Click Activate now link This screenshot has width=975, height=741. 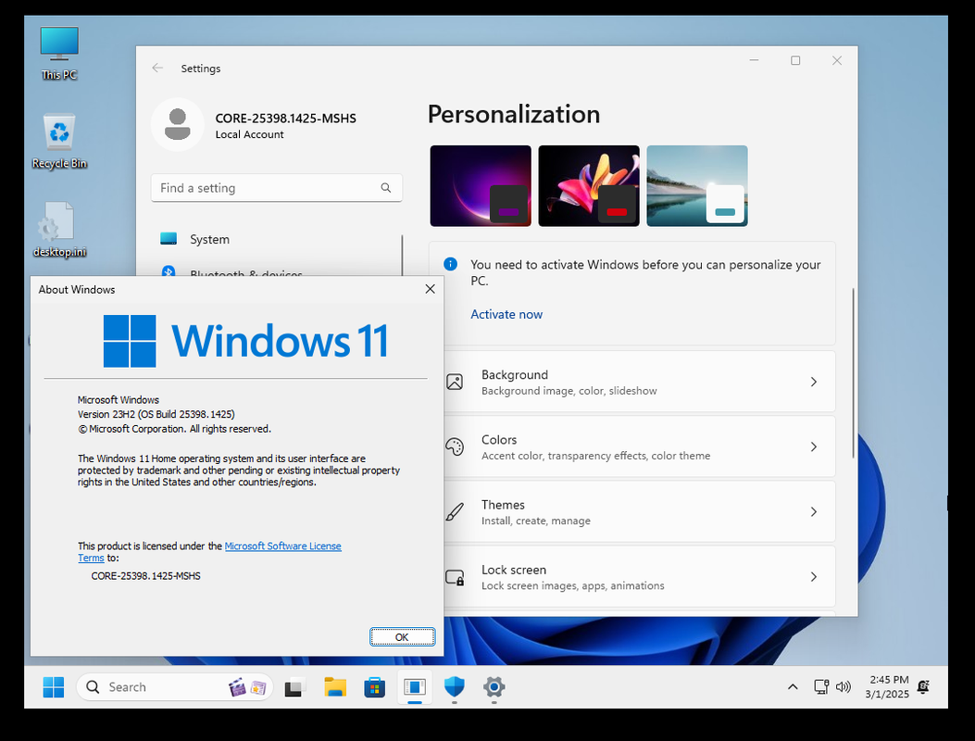506,314
